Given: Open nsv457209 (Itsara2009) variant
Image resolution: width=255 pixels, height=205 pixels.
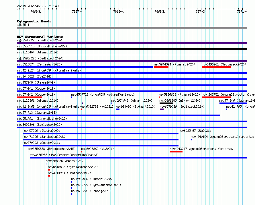Looking at the screenshot, I should pos(41,131).
